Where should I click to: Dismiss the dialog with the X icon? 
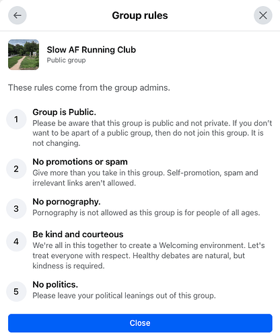[263, 15]
